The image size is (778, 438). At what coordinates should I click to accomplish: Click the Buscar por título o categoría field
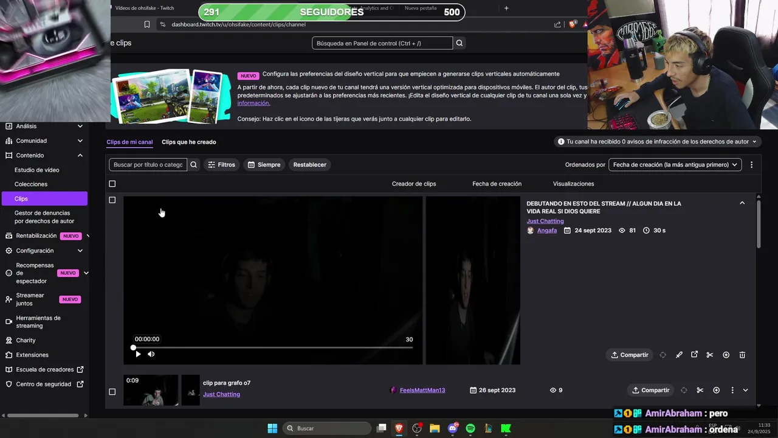pyautogui.click(x=148, y=165)
